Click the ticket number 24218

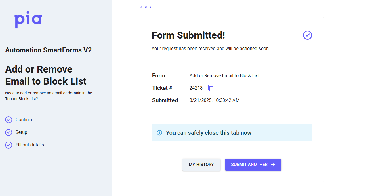[196, 88]
